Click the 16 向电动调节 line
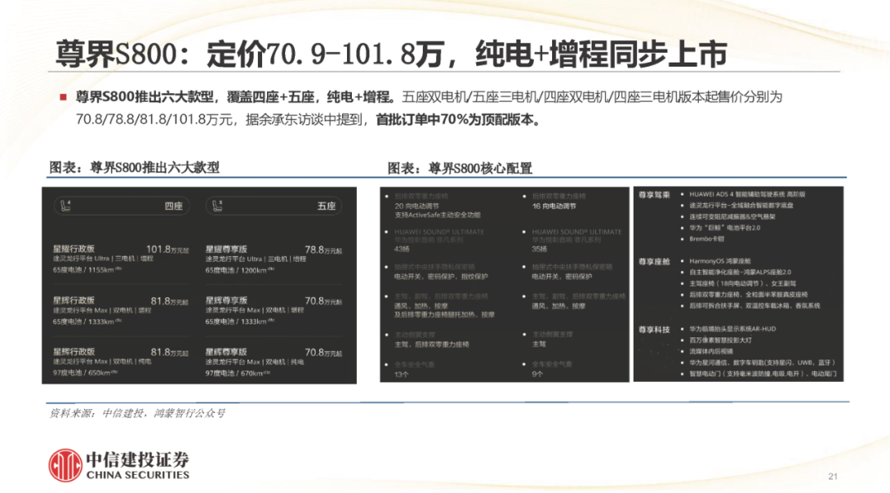Screen dimensions: 890x493 pyautogui.click(x=554, y=207)
